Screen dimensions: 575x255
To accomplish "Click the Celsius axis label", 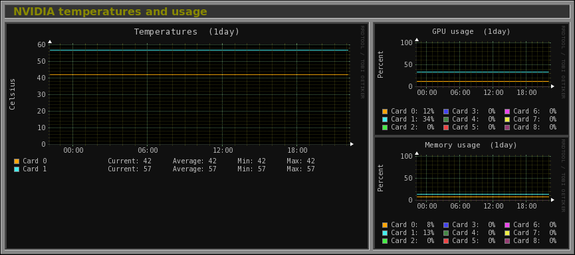I will tap(13, 94).
